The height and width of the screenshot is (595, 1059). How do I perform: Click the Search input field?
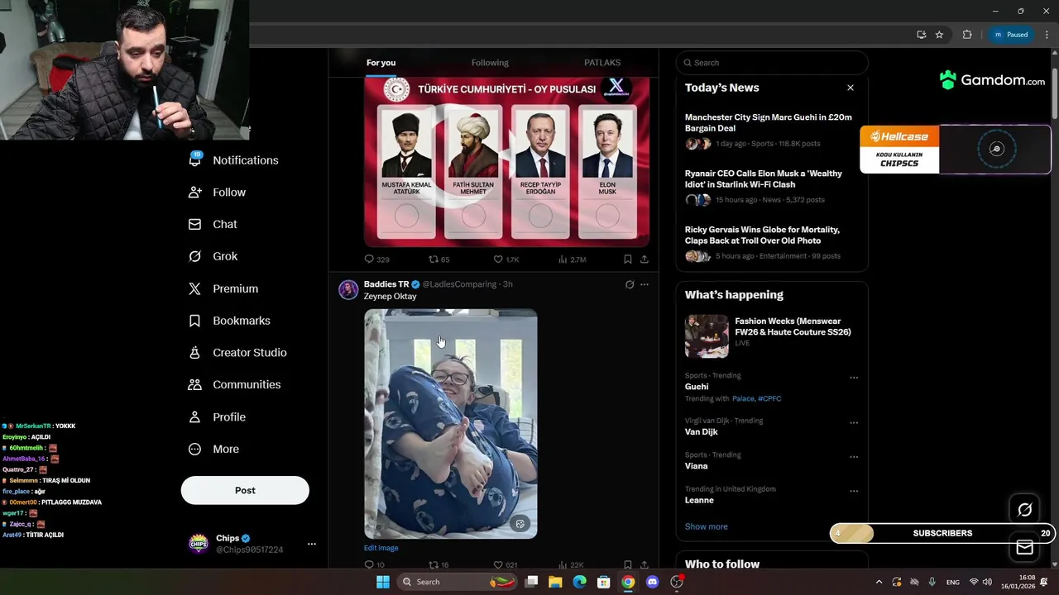(772, 63)
